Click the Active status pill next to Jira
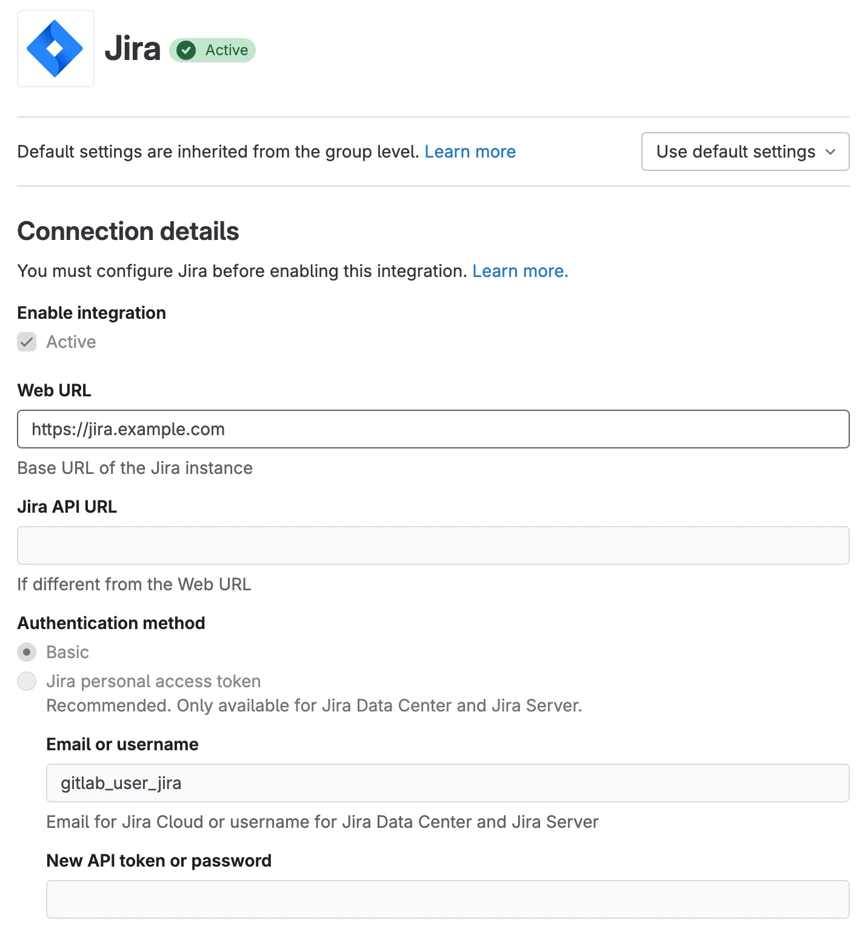The height and width of the screenshot is (926, 868). [212, 51]
